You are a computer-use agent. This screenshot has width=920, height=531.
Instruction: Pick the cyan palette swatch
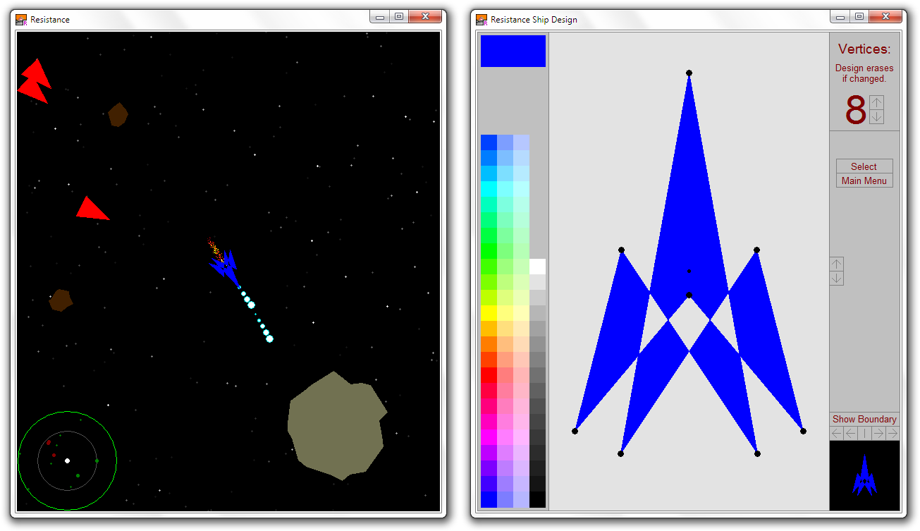[x=489, y=188]
